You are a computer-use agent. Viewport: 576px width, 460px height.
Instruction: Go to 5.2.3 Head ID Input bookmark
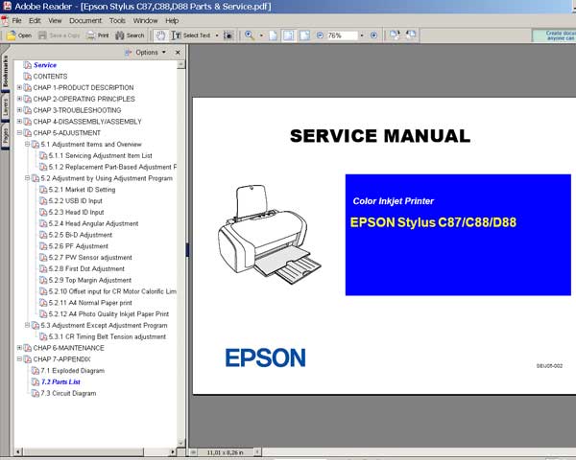tap(76, 212)
